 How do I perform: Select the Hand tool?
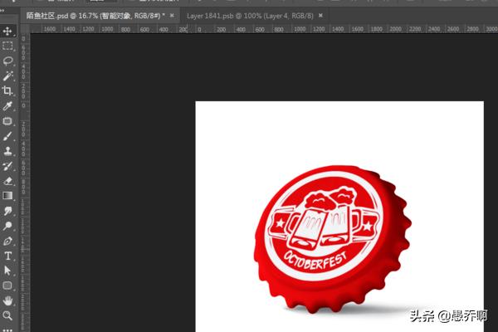8,300
